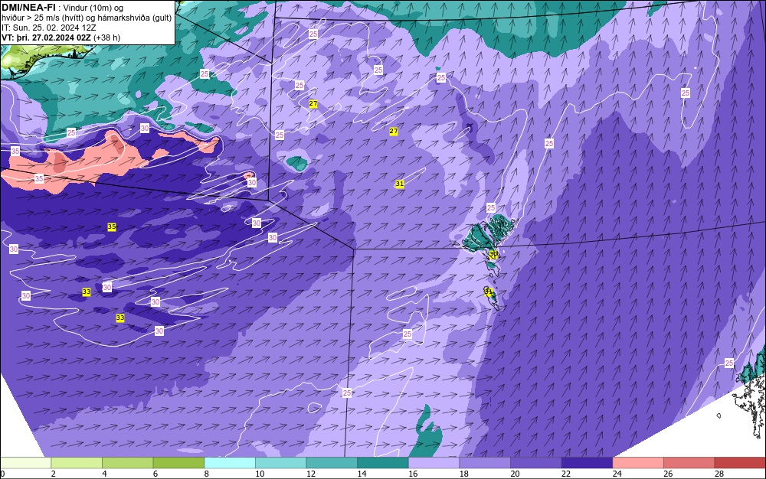766x479 pixels.
Task: Select the 24–26 m/s light pink legend swatch
Action: click(x=638, y=463)
